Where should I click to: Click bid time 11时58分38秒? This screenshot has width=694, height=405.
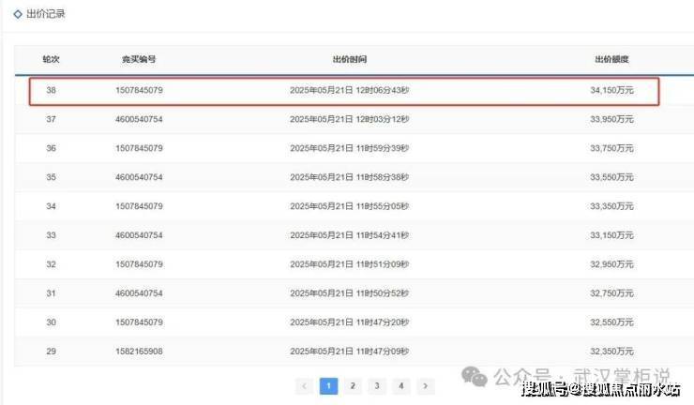383,177
